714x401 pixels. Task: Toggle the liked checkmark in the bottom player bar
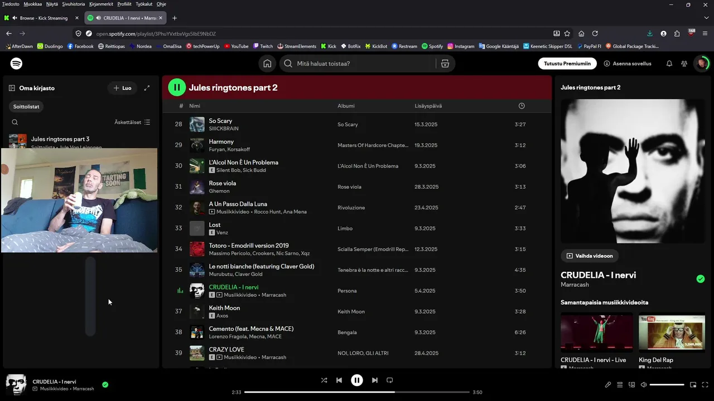point(105,384)
